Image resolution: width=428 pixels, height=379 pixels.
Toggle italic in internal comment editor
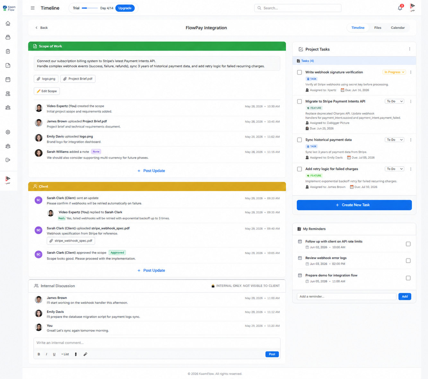(x=47, y=354)
